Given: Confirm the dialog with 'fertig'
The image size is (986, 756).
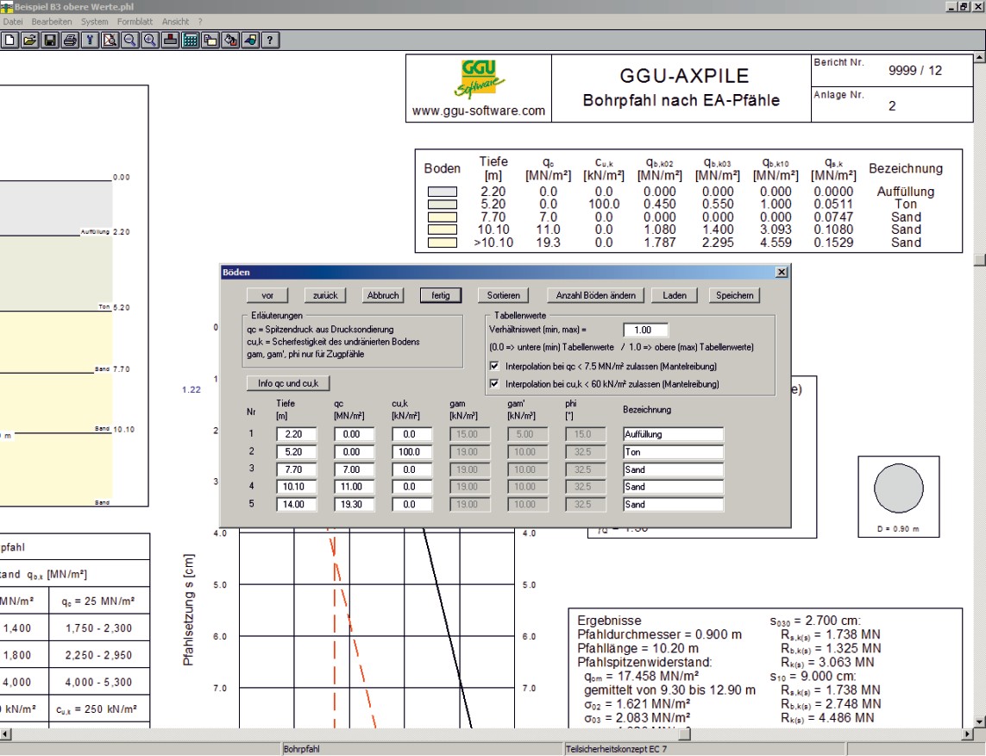Looking at the screenshot, I should (x=441, y=296).
